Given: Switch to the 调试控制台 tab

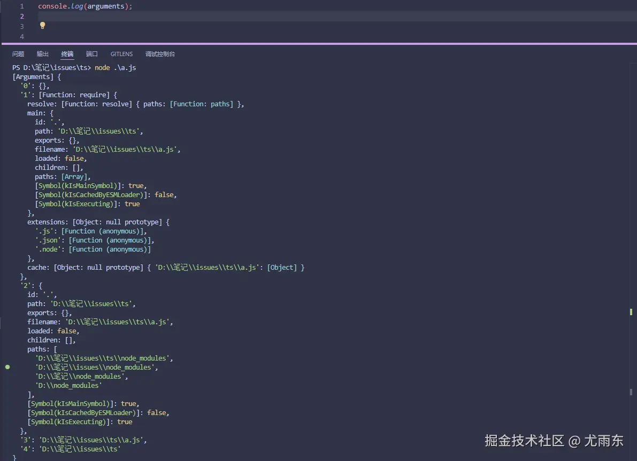Looking at the screenshot, I should coord(160,54).
